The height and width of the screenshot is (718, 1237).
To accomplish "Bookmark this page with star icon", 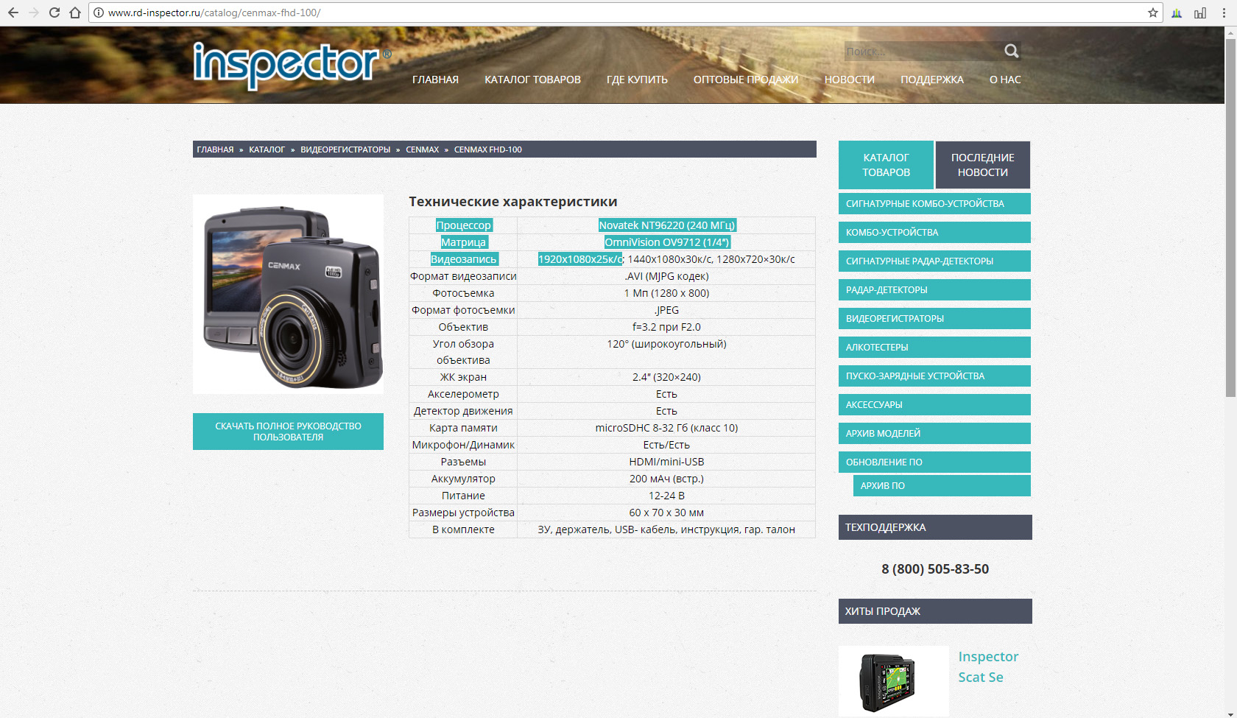I will point(1152,13).
